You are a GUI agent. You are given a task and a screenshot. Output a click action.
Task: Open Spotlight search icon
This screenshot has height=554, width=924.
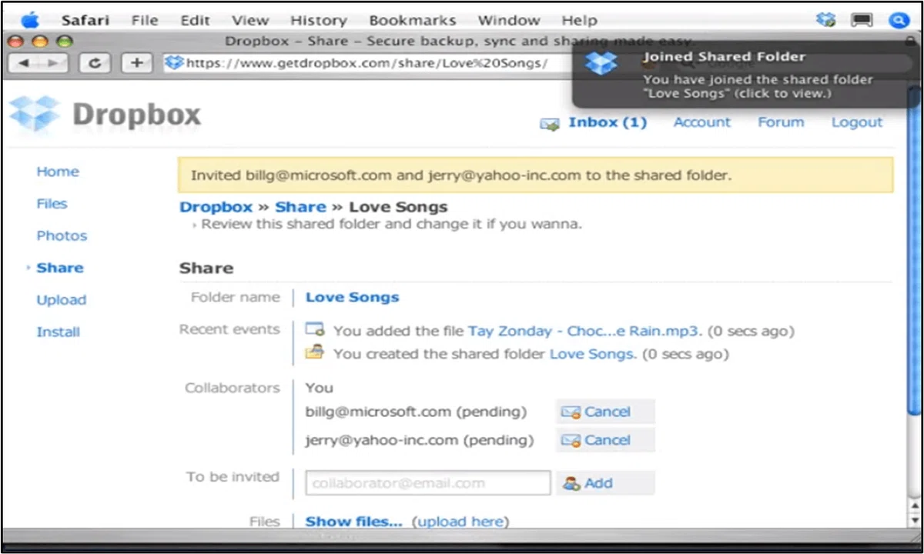(x=899, y=20)
